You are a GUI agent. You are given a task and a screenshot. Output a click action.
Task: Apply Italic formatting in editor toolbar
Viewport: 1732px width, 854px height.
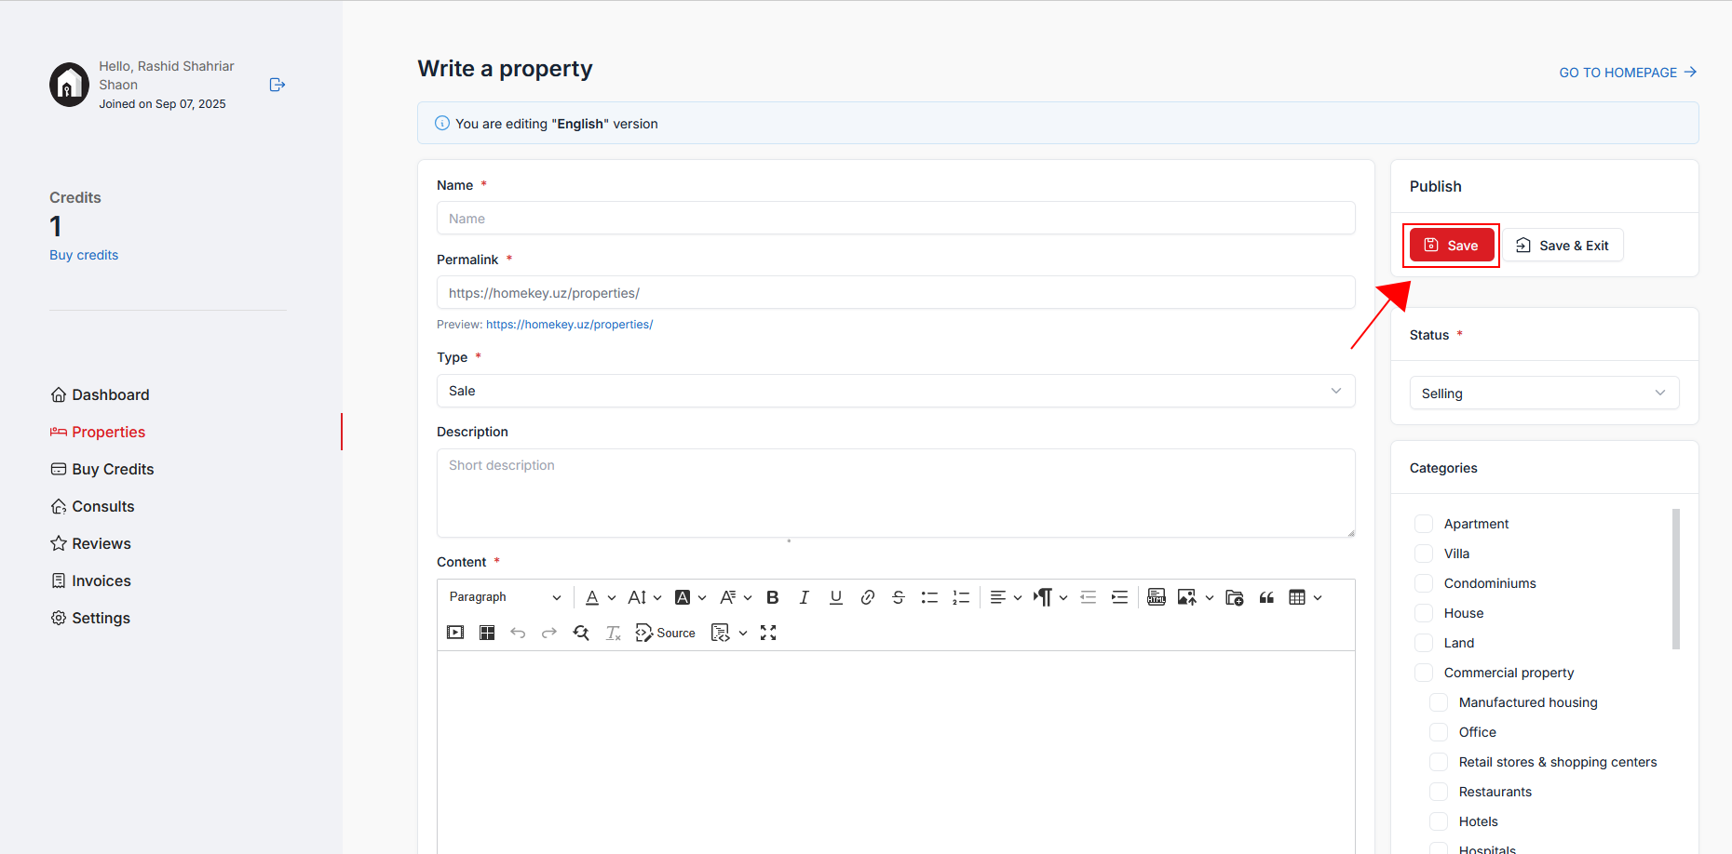(805, 597)
